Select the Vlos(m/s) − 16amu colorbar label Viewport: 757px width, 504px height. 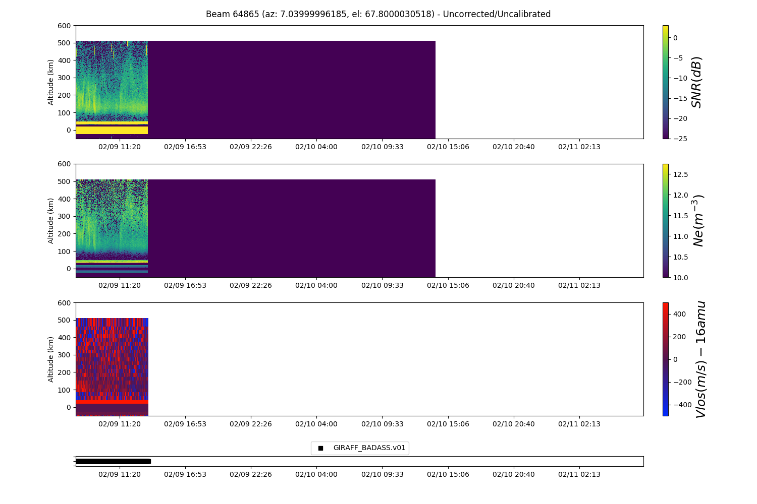[x=700, y=359]
